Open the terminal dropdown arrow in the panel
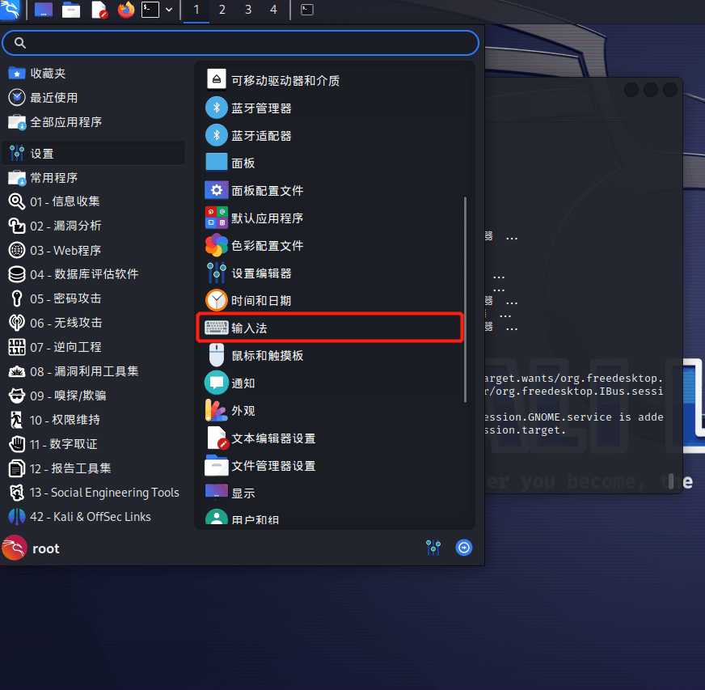 tap(169, 11)
